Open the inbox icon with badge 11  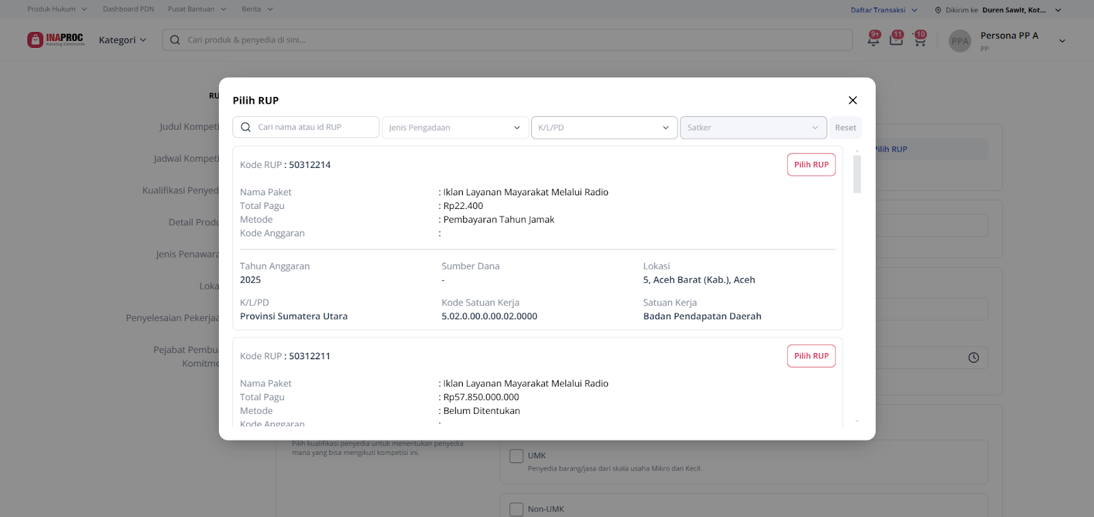point(896,40)
